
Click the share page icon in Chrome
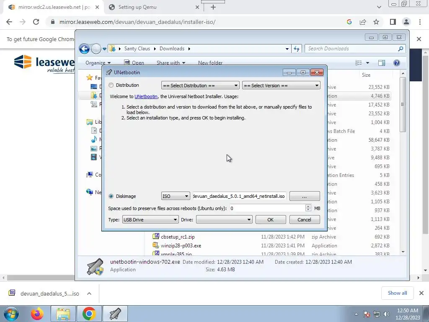[363, 22]
